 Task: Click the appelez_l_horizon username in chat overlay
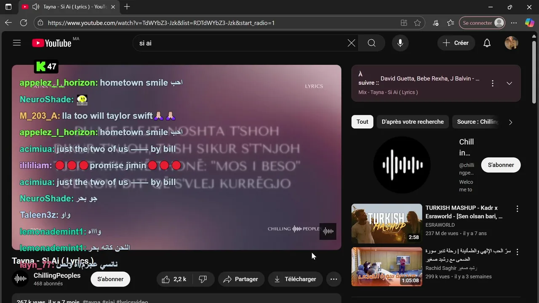pos(59,82)
